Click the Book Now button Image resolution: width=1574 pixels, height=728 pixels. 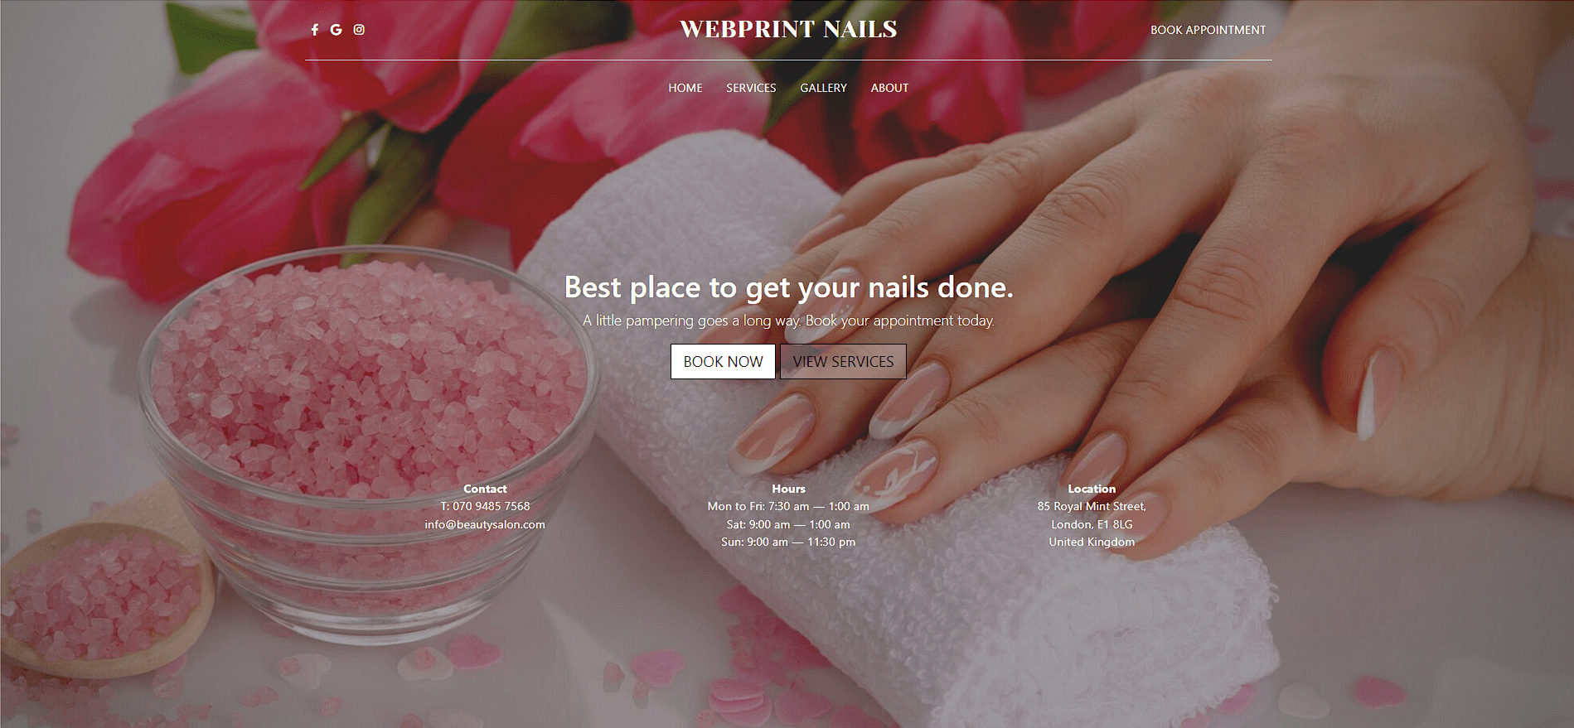tap(723, 362)
